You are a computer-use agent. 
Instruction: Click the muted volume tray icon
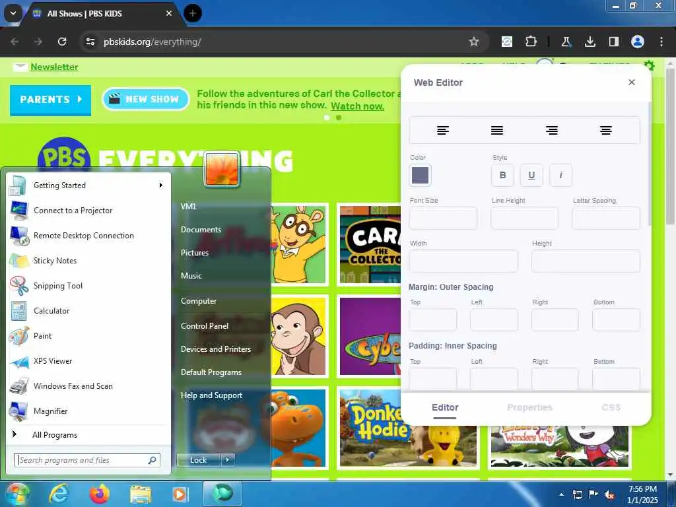[609, 495]
